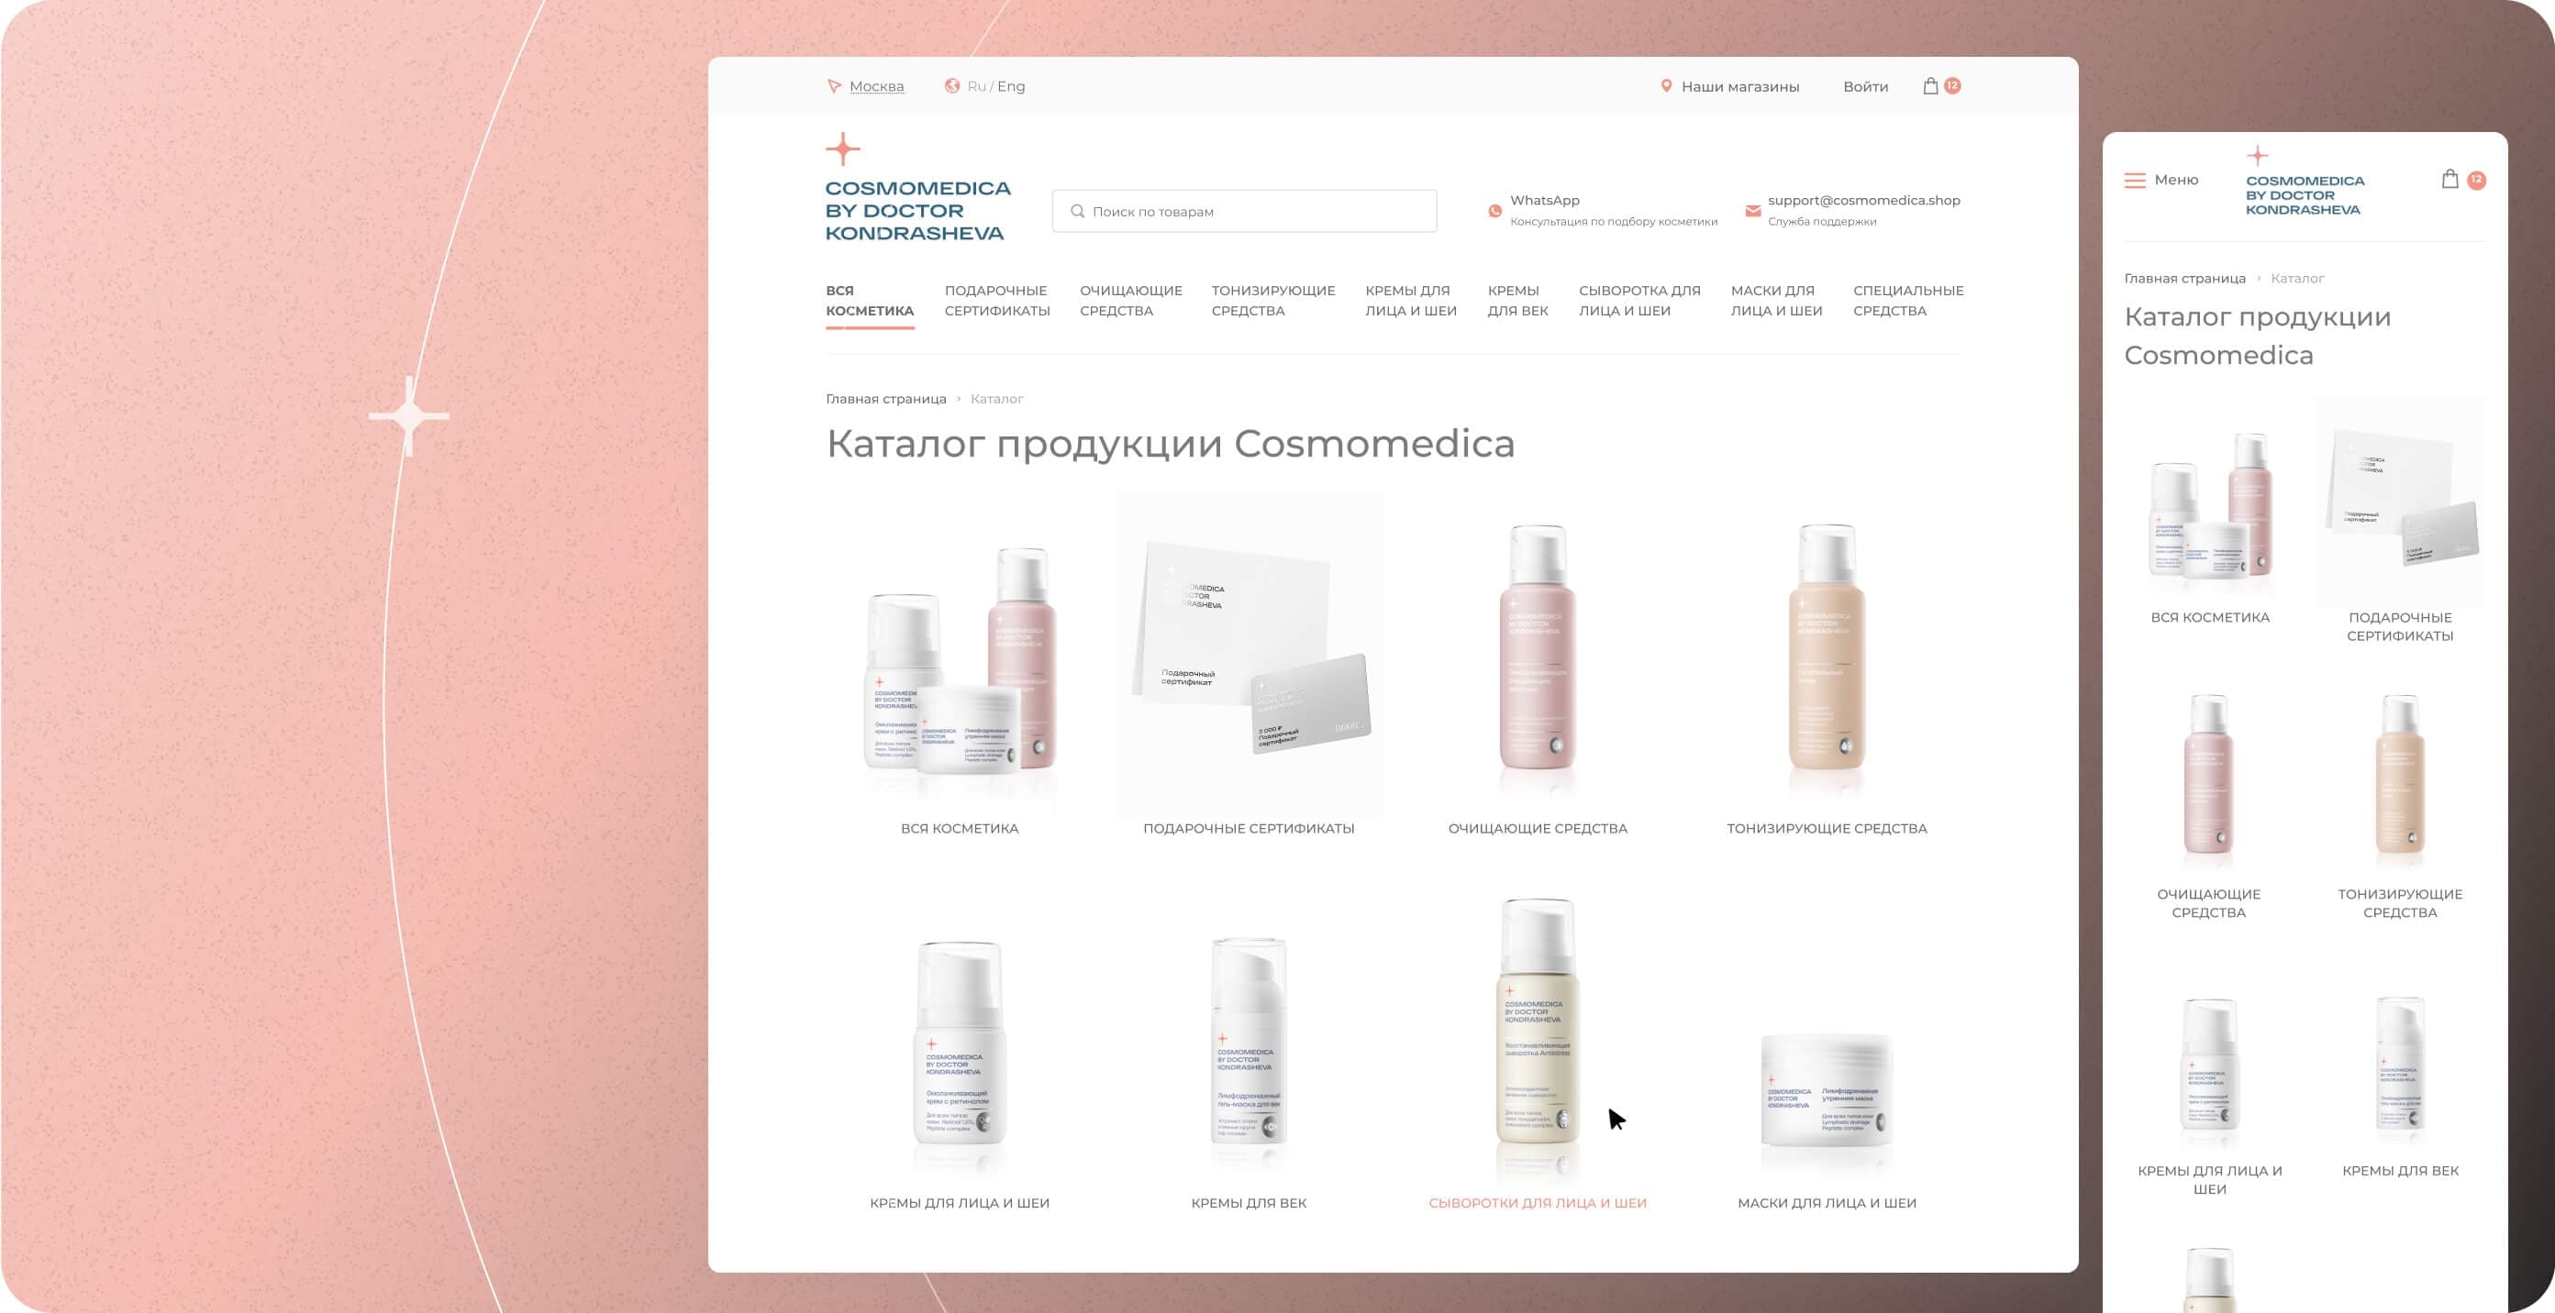The width and height of the screenshot is (2555, 1313).
Task: Open the shopping bag icon in mobile view
Action: (x=2449, y=180)
